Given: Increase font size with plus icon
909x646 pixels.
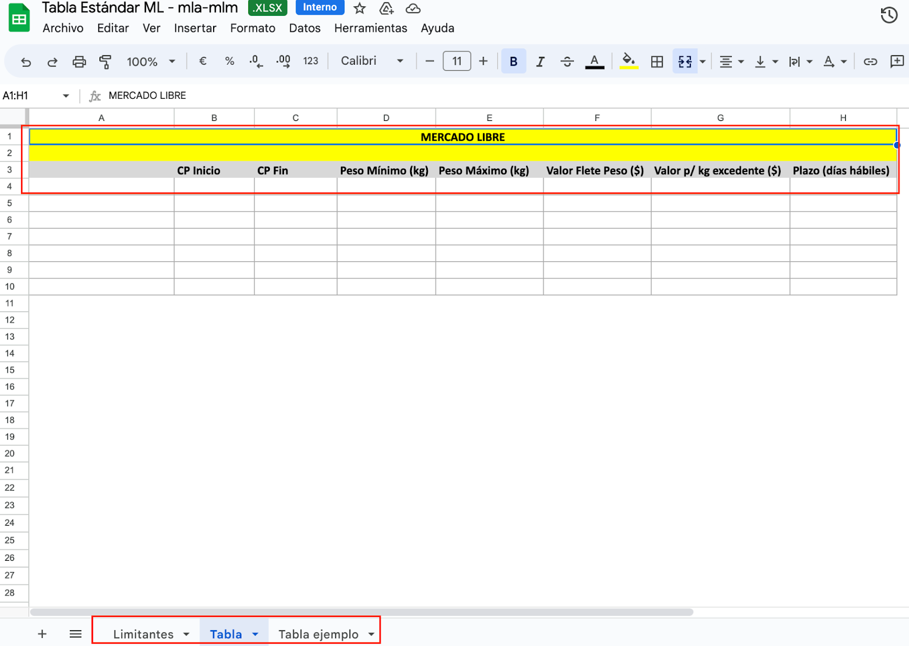Looking at the screenshot, I should pyautogui.click(x=483, y=61).
